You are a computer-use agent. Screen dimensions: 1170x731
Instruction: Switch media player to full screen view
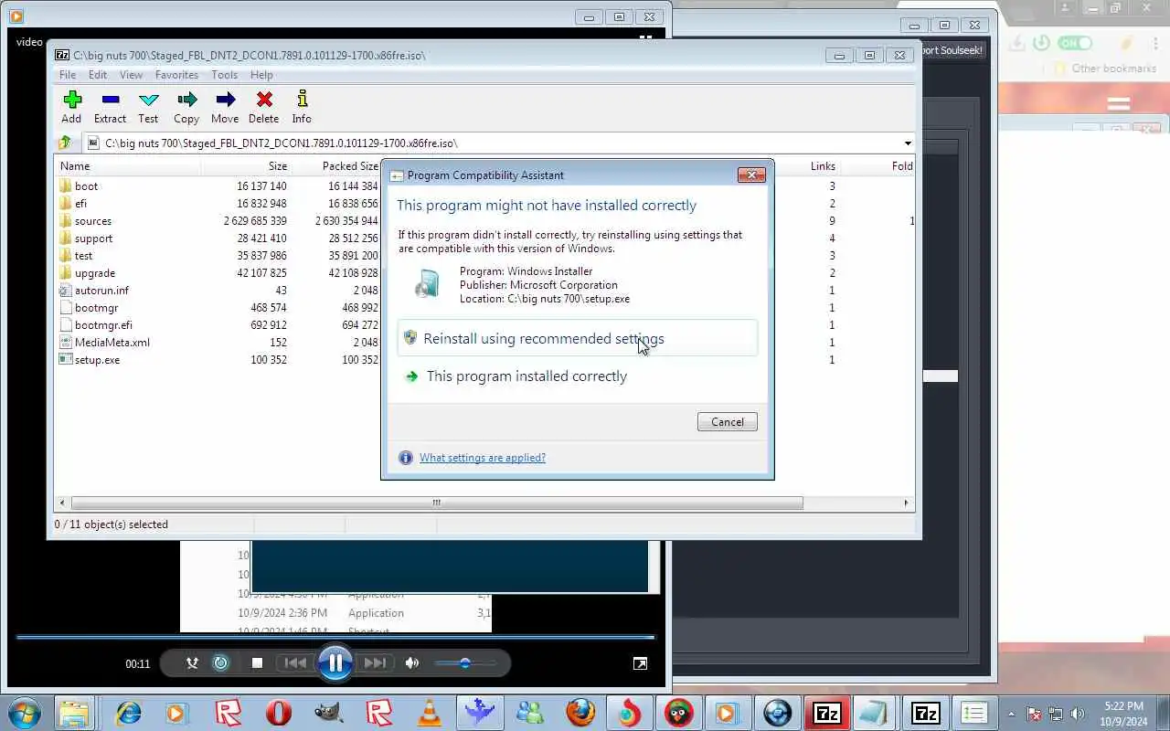[x=641, y=663]
